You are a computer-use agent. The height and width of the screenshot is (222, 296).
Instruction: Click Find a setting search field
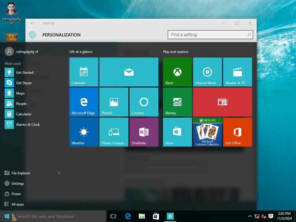(x=210, y=35)
